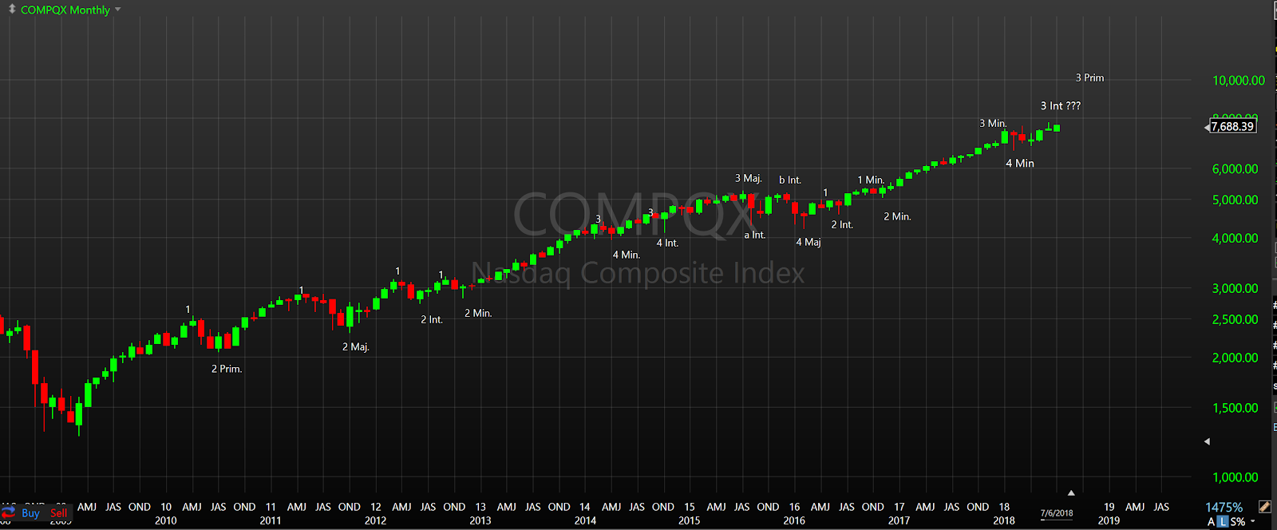
Task: Click the 3,000.00 price axis label
Action: click(1235, 289)
